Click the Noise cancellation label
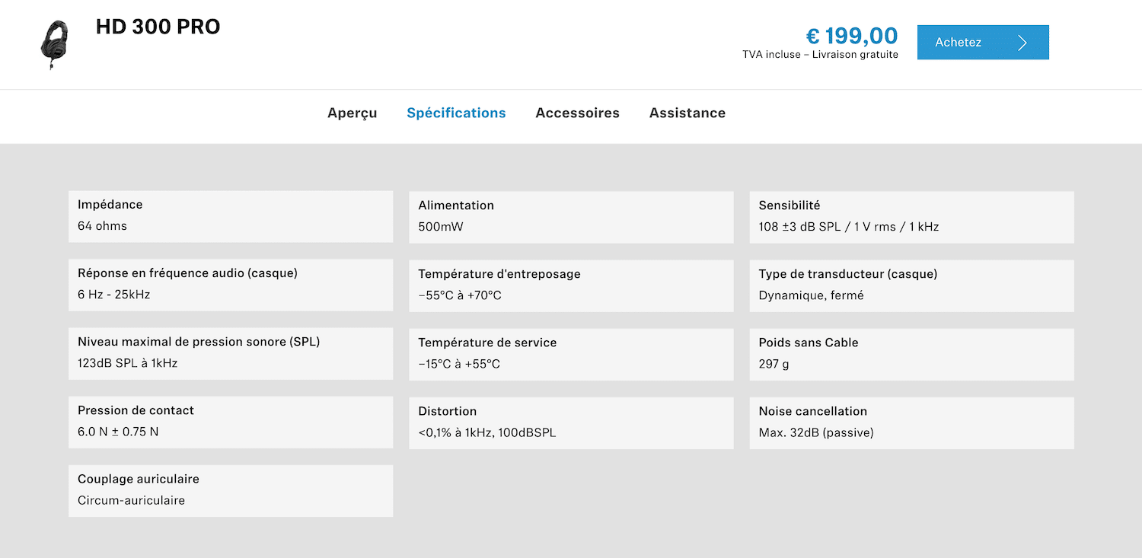1142x558 pixels. 813,411
